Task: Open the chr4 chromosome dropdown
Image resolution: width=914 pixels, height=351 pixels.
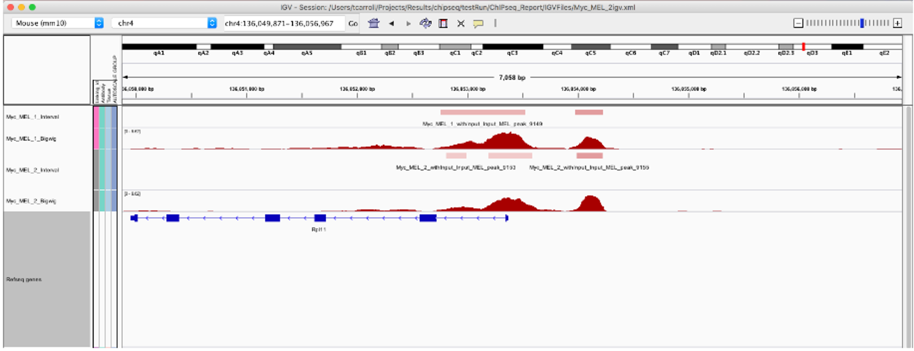Action: (x=164, y=23)
